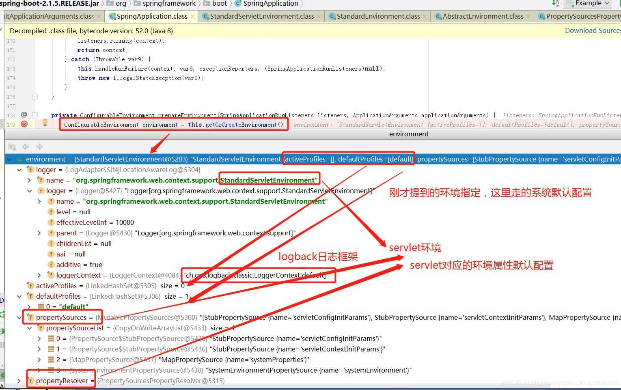Expand the propertyResolver node
Viewport: 621px width, 390px height.
[19, 381]
